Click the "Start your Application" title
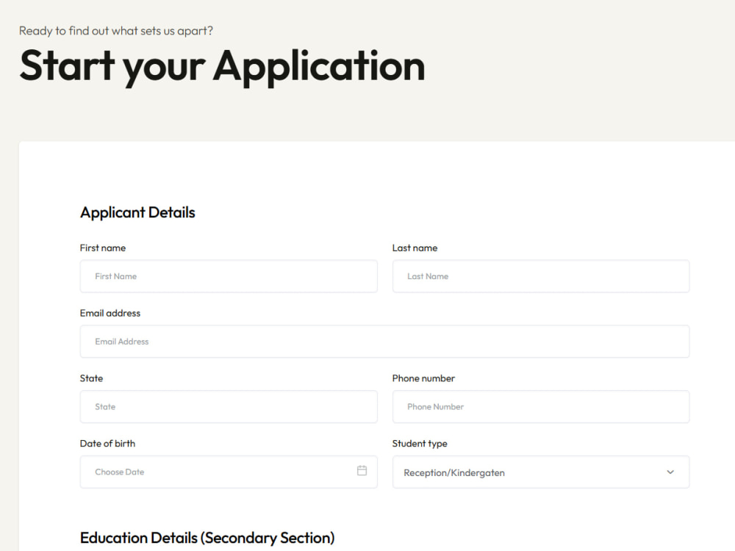Viewport: 735px width, 551px height. coord(222,67)
